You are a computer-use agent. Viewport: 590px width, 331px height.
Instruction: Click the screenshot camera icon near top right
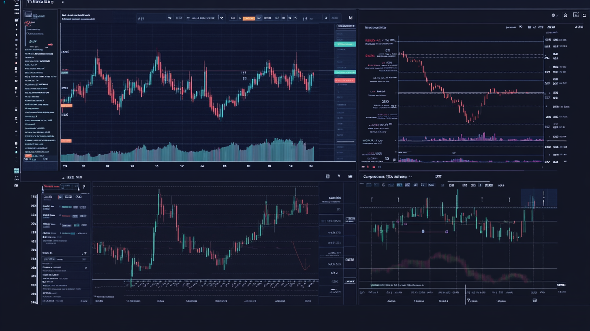click(x=577, y=15)
